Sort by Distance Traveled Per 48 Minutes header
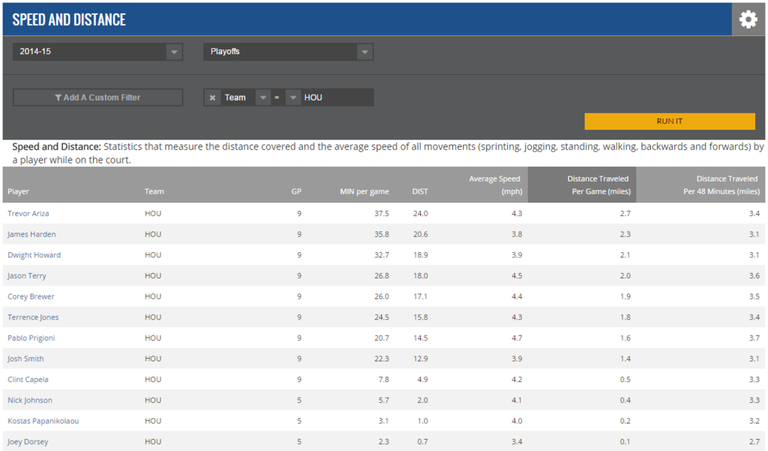768x451 pixels. [721, 185]
